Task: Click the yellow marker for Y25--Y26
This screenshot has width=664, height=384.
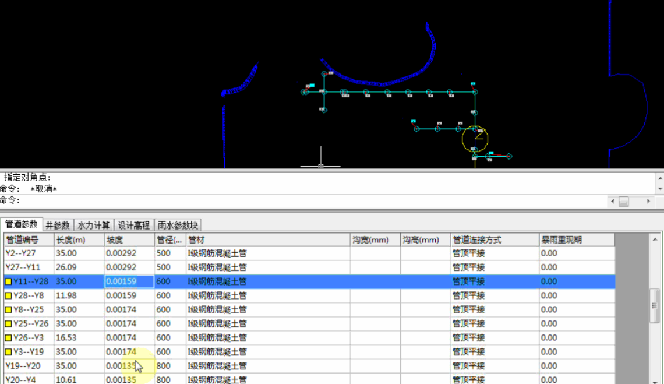Action: click(x=9, y=324)
